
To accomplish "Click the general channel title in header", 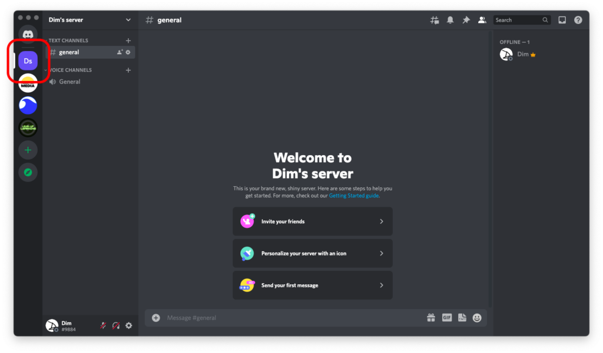I will pyautogui.click(x=169, y=20).
